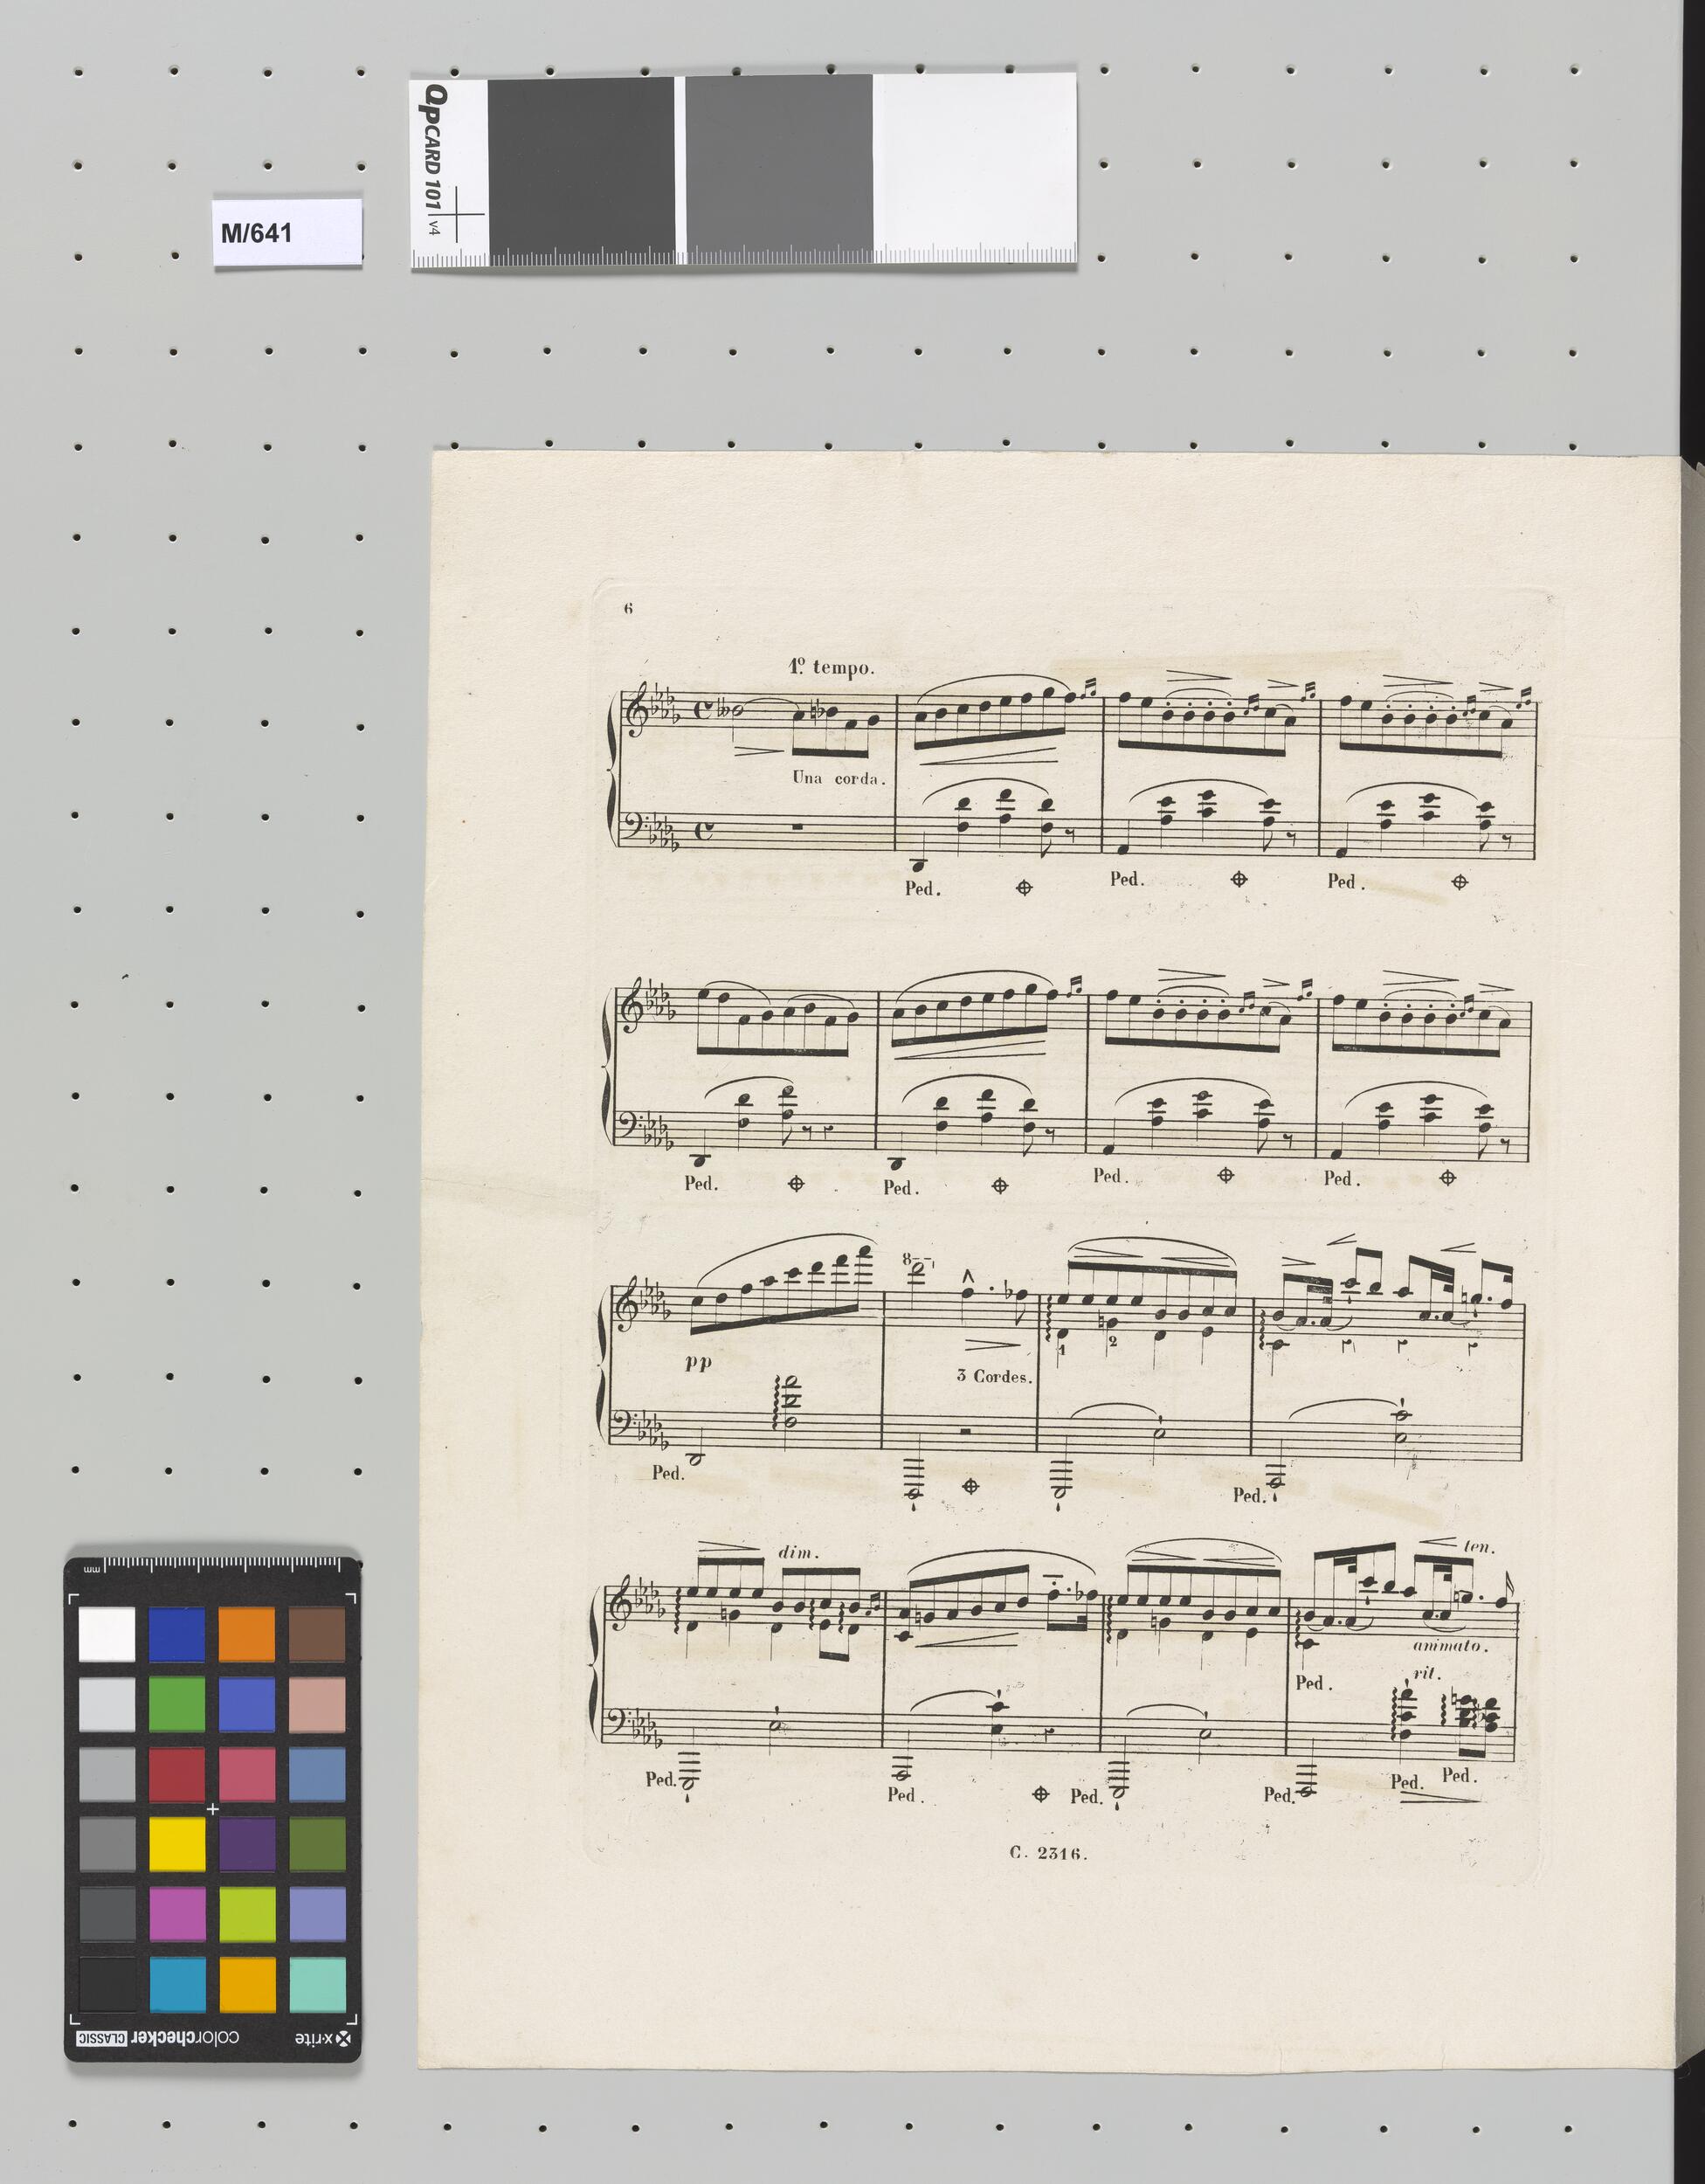Screen dimensions: 1705x2184
Task: Pick the brown swatch in top row
Action: tap(317, 1634)
